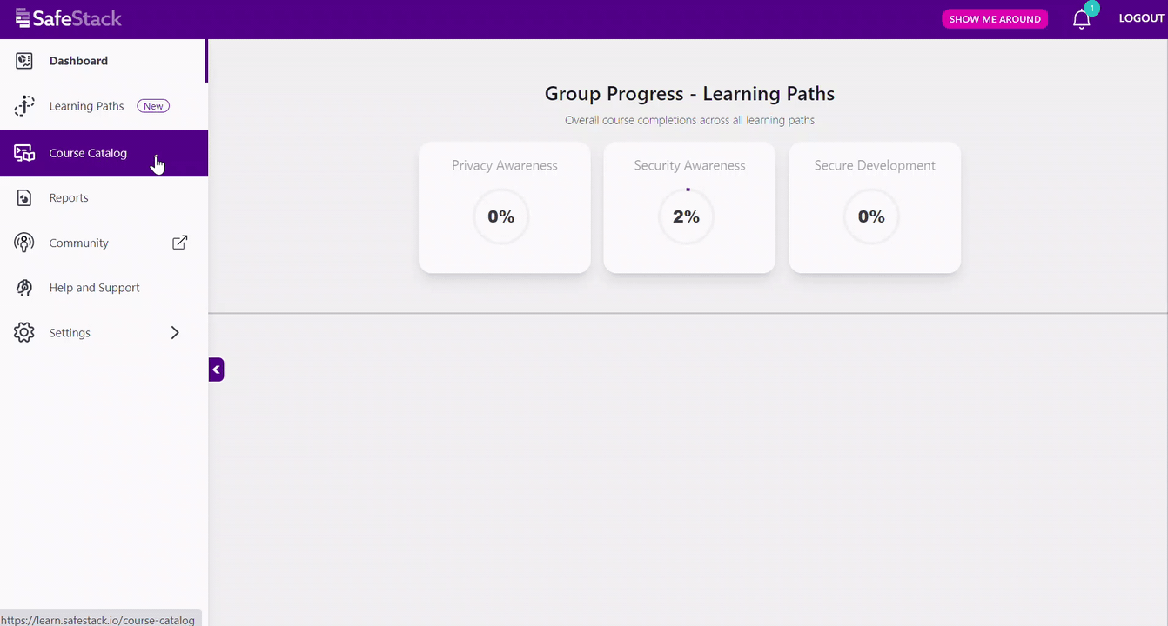The width and height of the screenshot is (1168, 626).
Task: Click the Settings gear icon
Action: (x=24, y=333)
